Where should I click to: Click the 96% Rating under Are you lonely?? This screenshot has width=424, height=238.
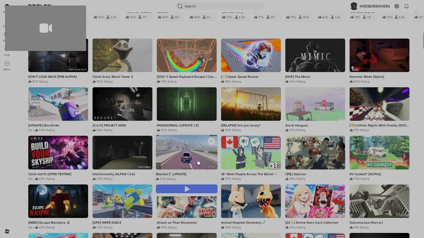[232, 130]
